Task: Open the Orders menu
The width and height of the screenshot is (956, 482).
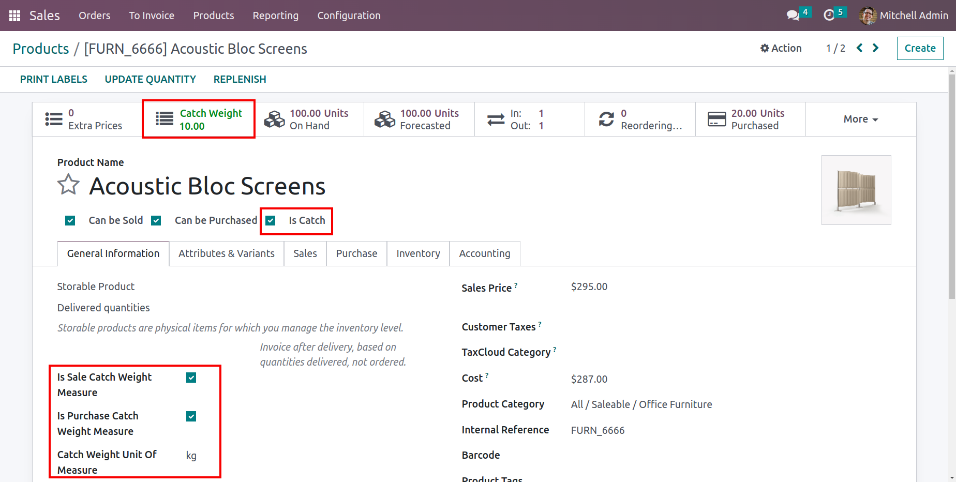Action: (95, 16)
